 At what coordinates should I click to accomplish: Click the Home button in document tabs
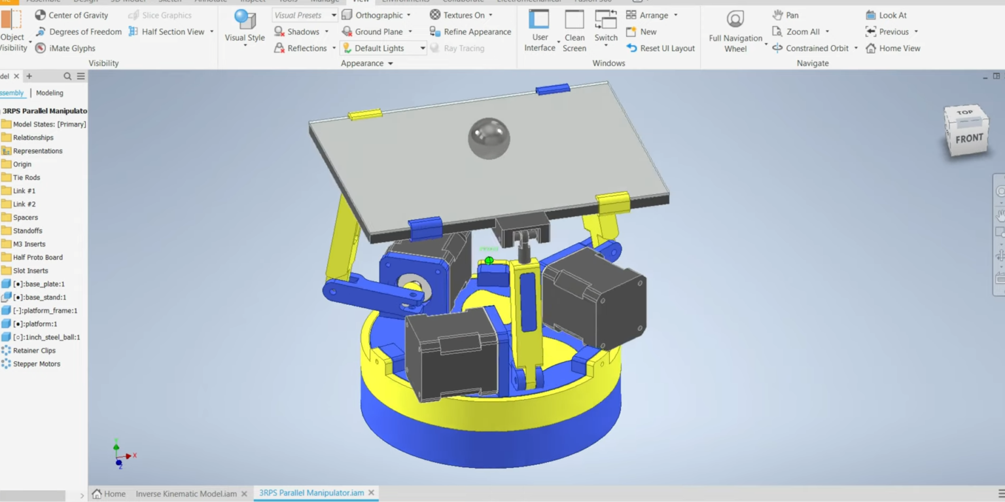pyautogui.click(x=109, y=493)
